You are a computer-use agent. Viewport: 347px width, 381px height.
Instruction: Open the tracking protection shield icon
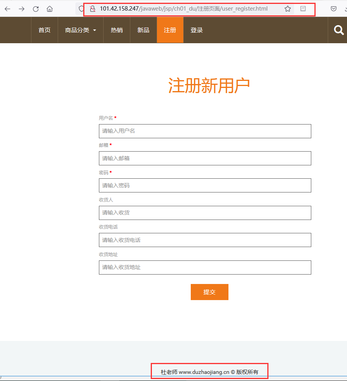point(81,9)
